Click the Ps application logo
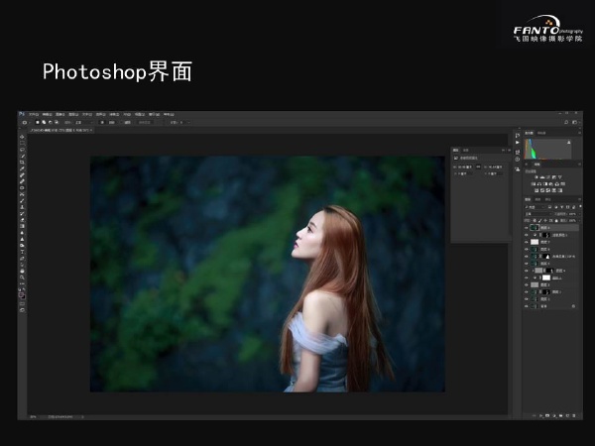The image size is (595, 446). (22, 115)
